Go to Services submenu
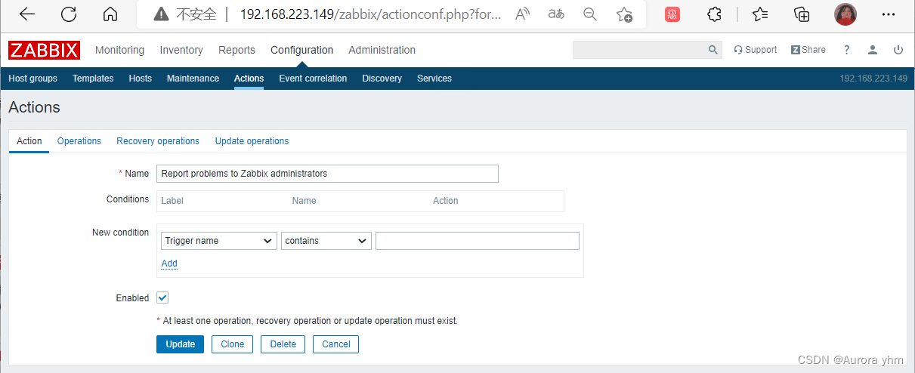The width and height of the screenshot is (915, 373). pos(434,79)
